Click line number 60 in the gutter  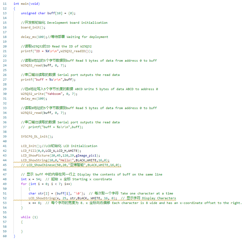coord(5,236)
